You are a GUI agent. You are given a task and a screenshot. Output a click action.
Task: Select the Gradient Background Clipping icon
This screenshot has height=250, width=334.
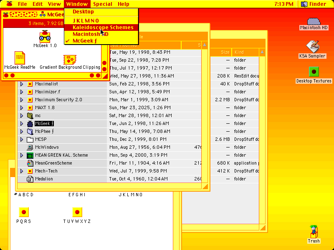tap(70, 60)
